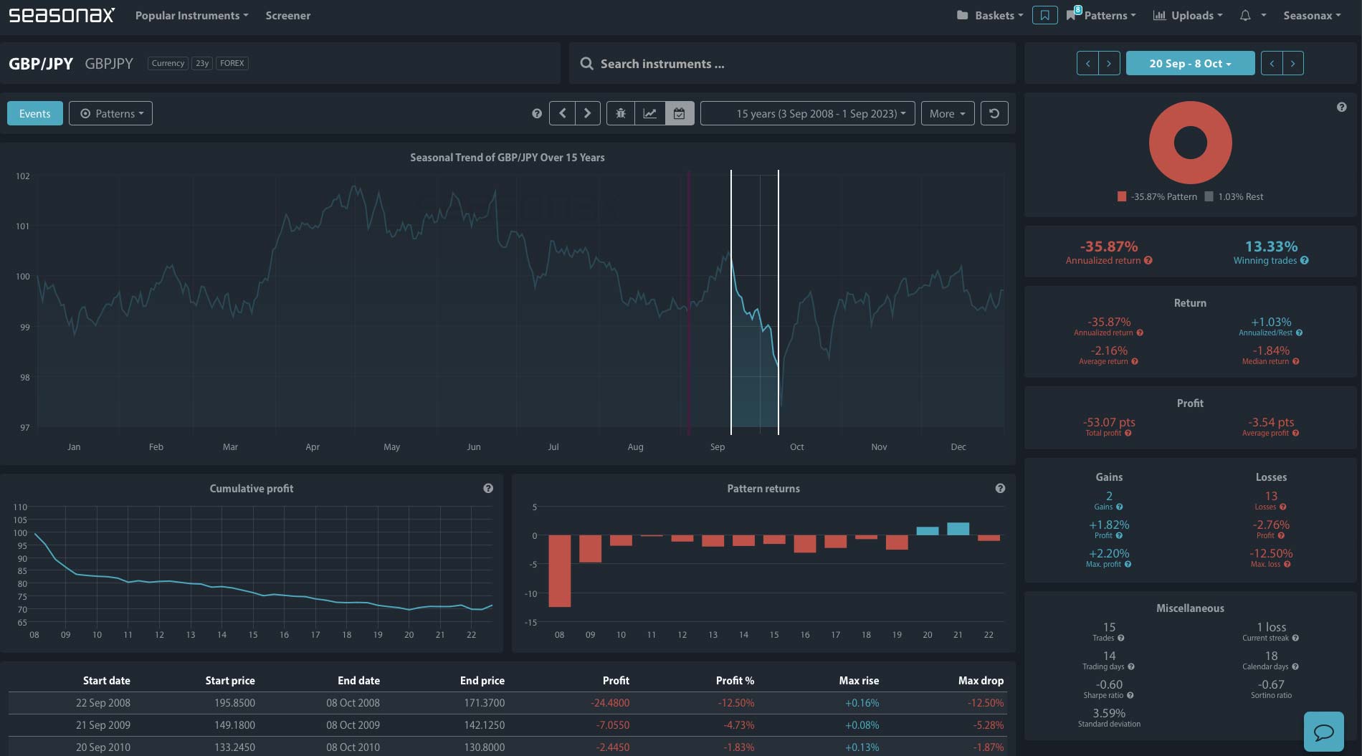
Task: Click help icon beside Cumulative profit title
Action: [x=488, y=488]
